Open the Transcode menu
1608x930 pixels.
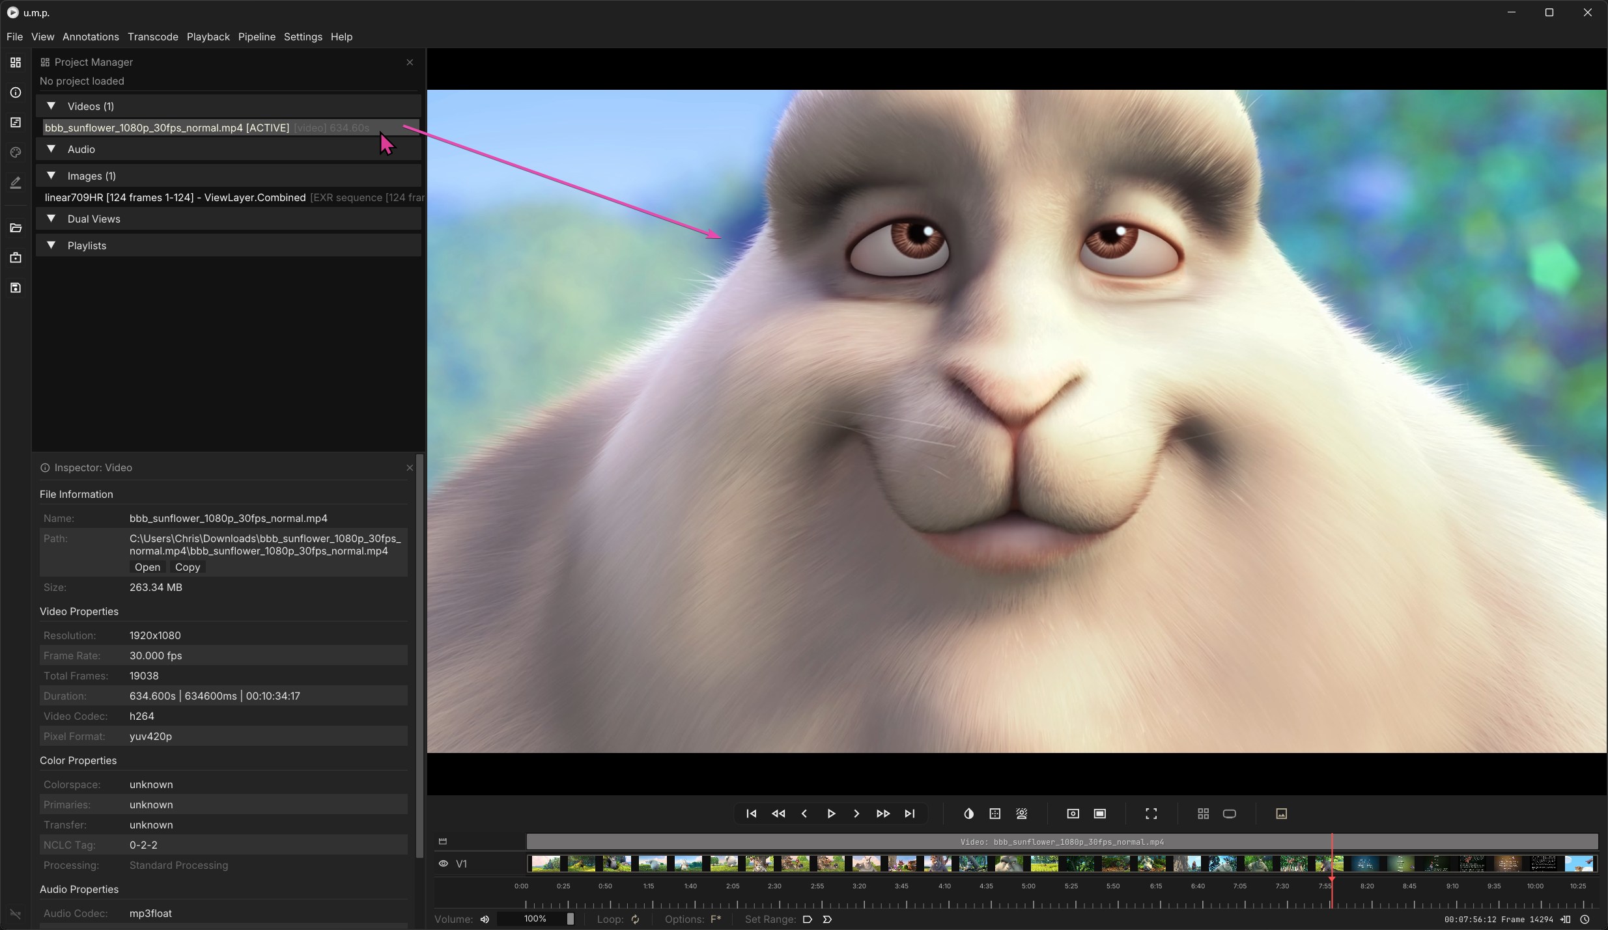pos(152,36)
